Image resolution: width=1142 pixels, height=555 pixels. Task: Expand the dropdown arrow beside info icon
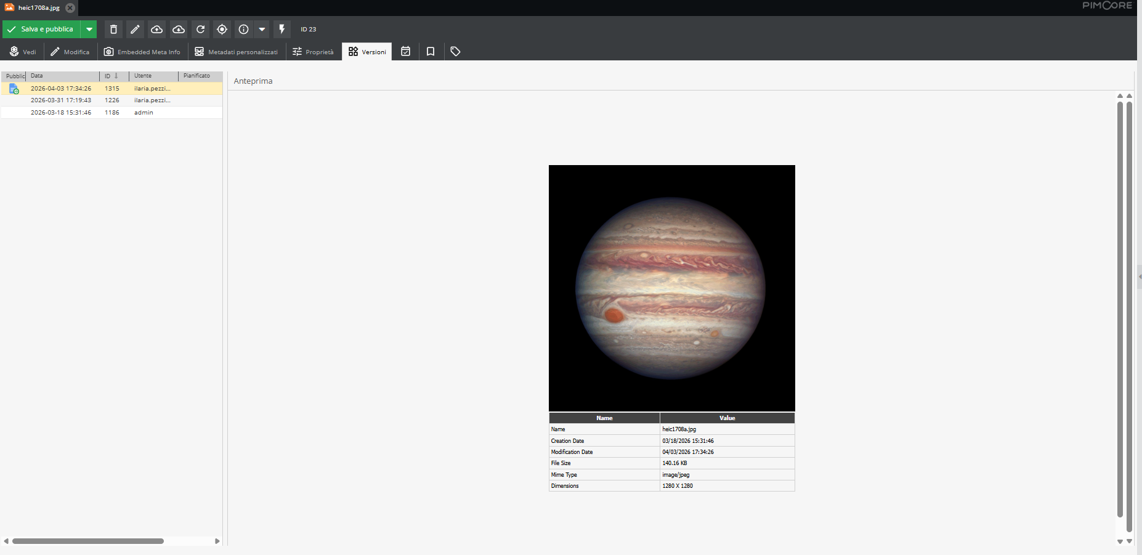point(262,30)
